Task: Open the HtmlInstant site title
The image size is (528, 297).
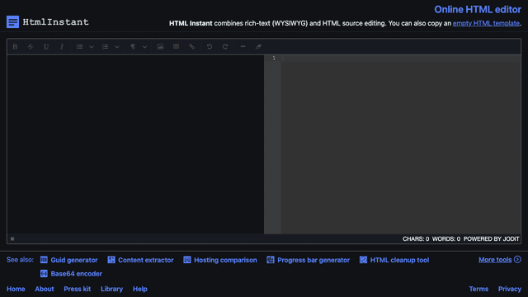Action: 55,22
